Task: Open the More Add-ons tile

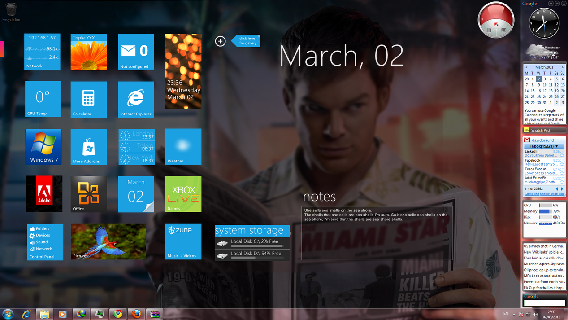Action: pos(89,147)
